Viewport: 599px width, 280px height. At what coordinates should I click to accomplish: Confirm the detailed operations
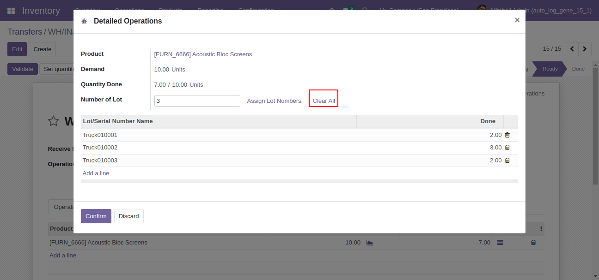click(96, 216)
